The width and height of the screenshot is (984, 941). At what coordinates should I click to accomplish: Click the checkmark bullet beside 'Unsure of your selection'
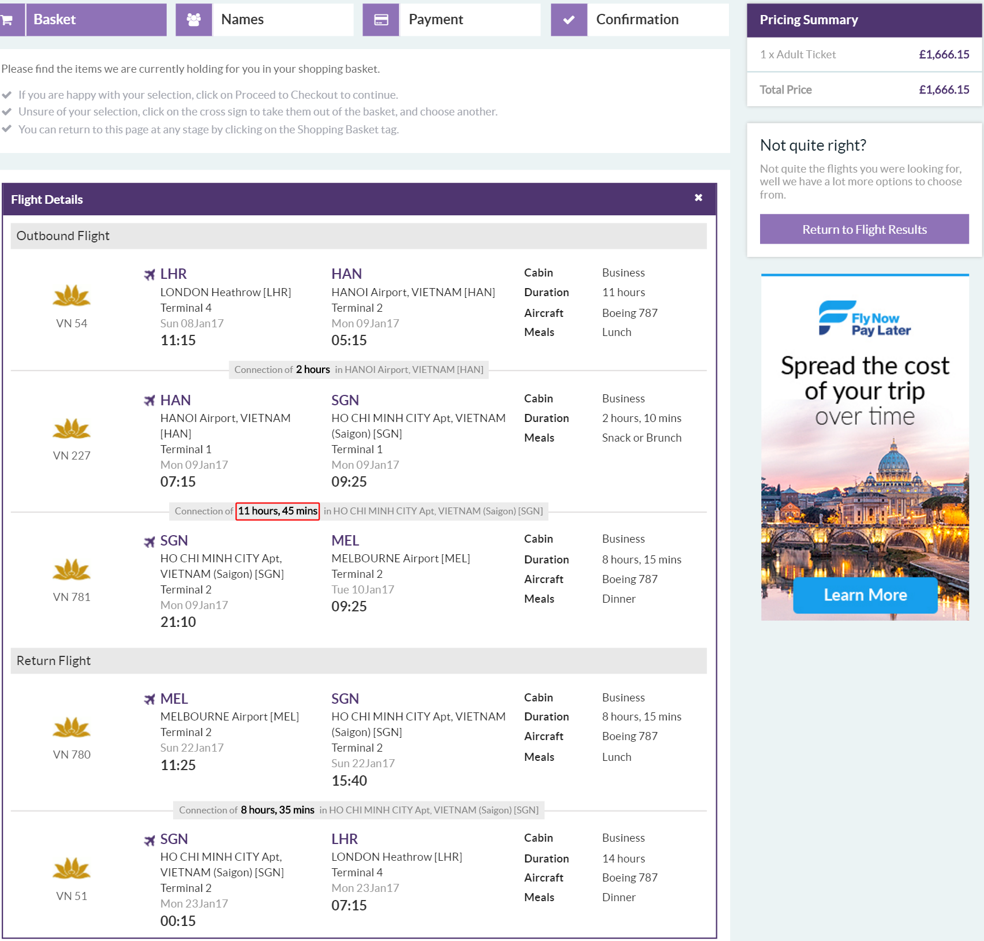coord(7,111)
